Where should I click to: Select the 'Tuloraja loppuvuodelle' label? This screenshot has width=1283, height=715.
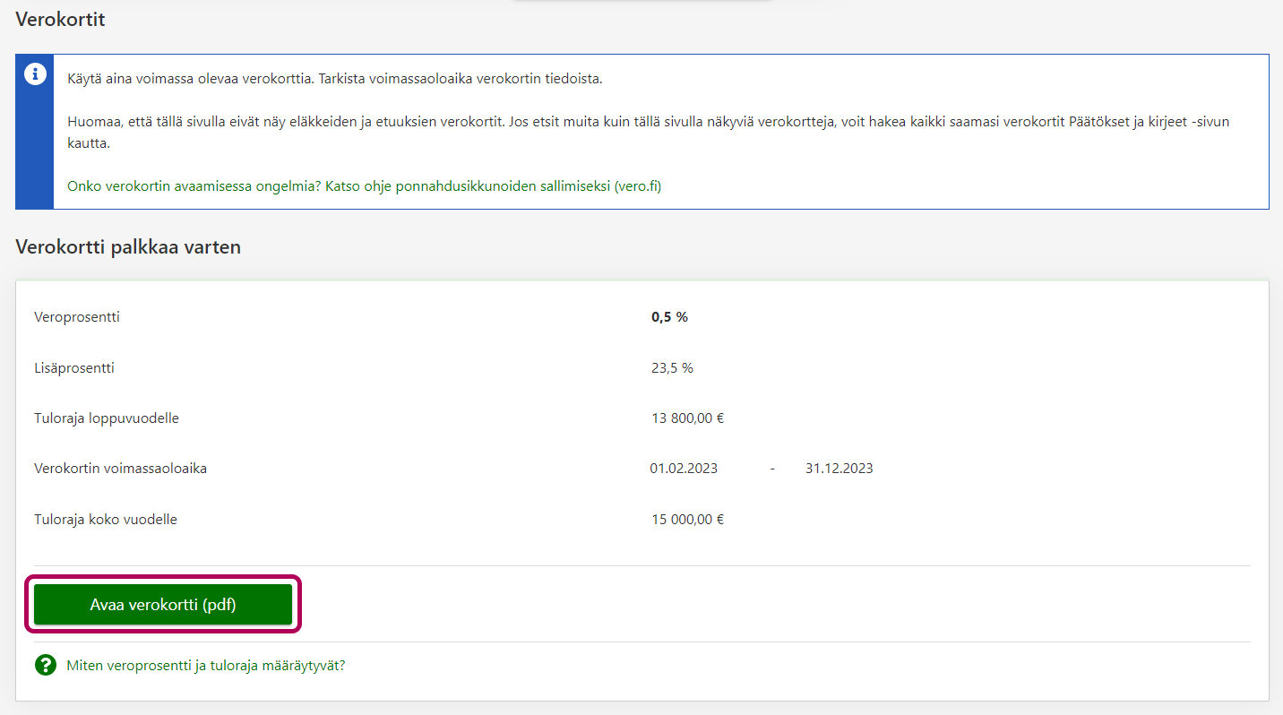click(107, 418)
